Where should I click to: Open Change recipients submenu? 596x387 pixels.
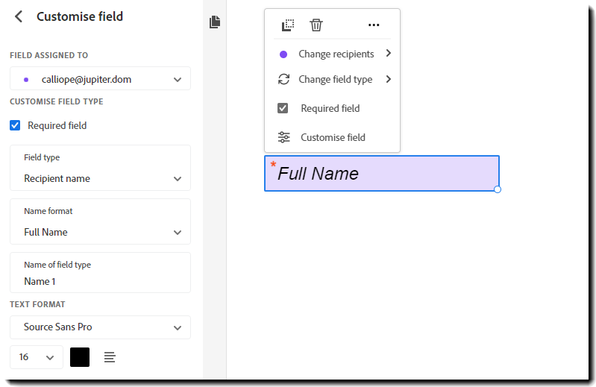pyautogui.click(x=336, y=54)
